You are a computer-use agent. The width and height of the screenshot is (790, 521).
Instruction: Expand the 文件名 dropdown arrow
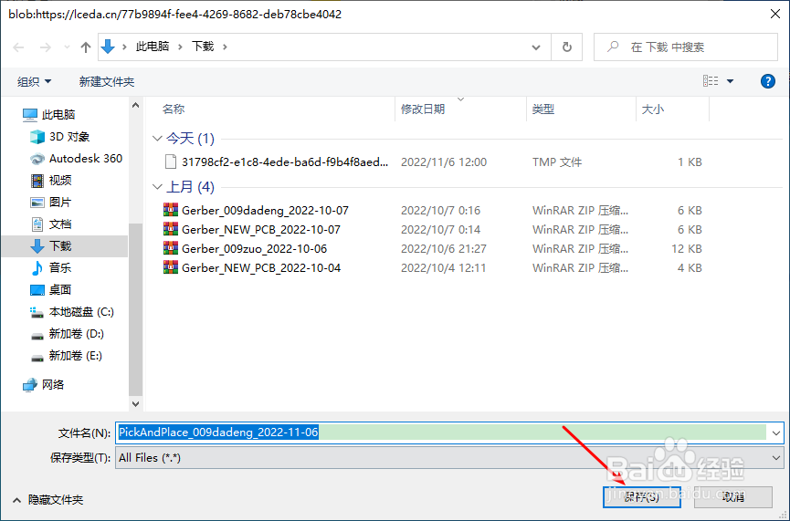pos(776,432)
